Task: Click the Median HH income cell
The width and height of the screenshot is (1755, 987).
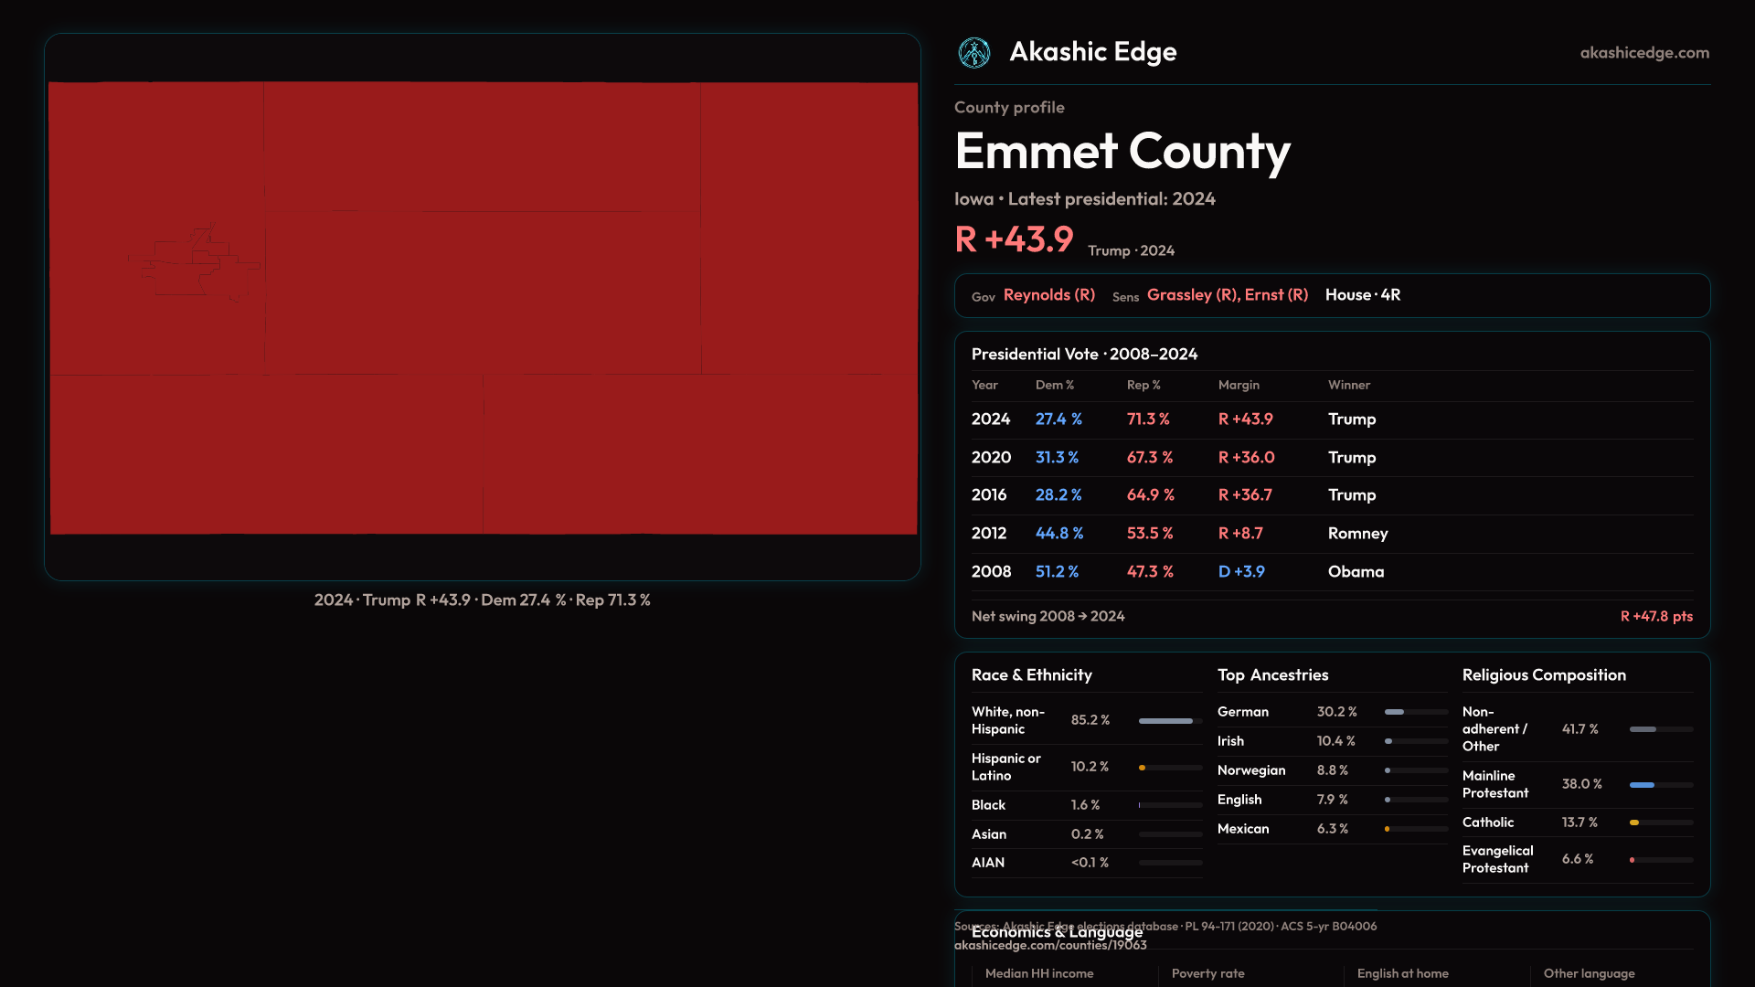Action: (x=1039, y=974)
